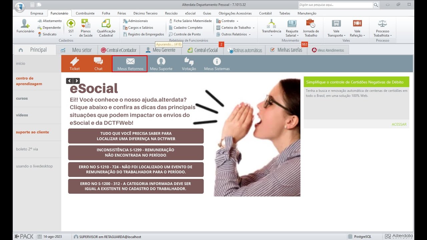
Task: Open Sindicato in the ribbon
Action: click(x=47, y=34)
